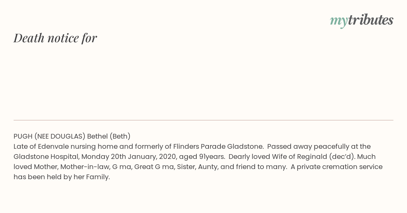Click the horizontal divider line
Viewport: 407px width, 213px height.
[x=203, y=120]
